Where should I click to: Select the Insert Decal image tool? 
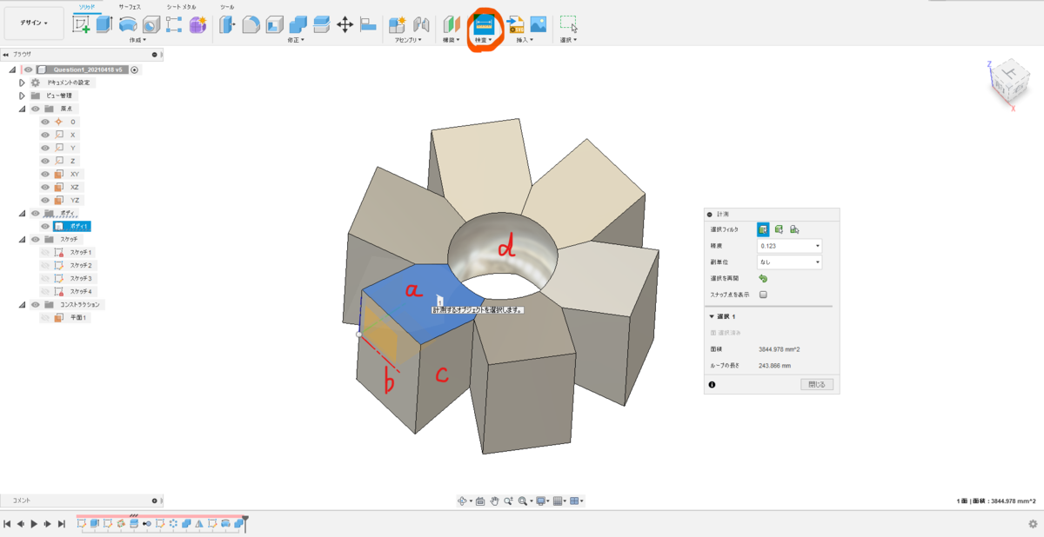[539, 25]
